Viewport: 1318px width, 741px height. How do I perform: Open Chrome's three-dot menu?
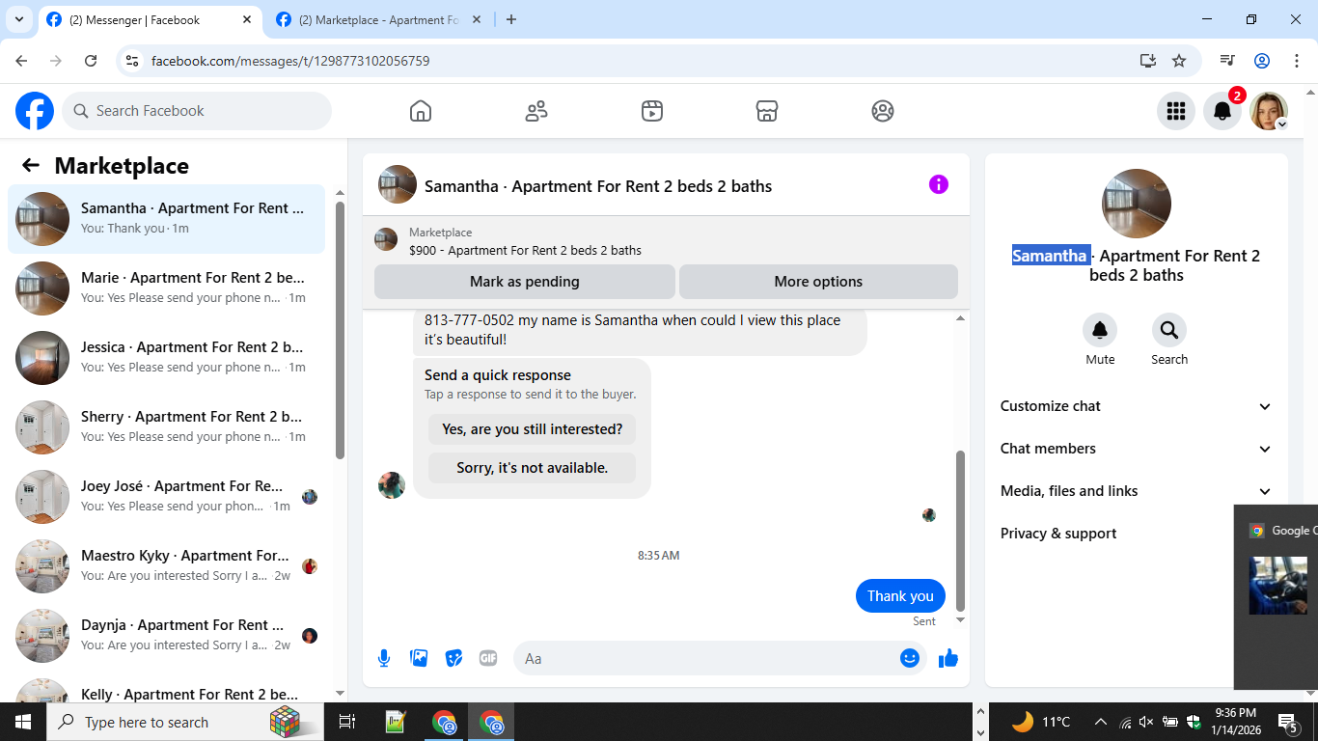tap(1297, 61)
